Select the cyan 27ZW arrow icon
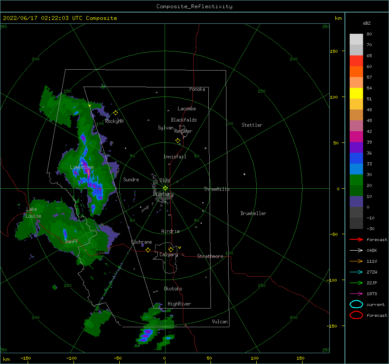Image resolution: width=389 pixels, height=364 pixels. [x=356, y=272]
